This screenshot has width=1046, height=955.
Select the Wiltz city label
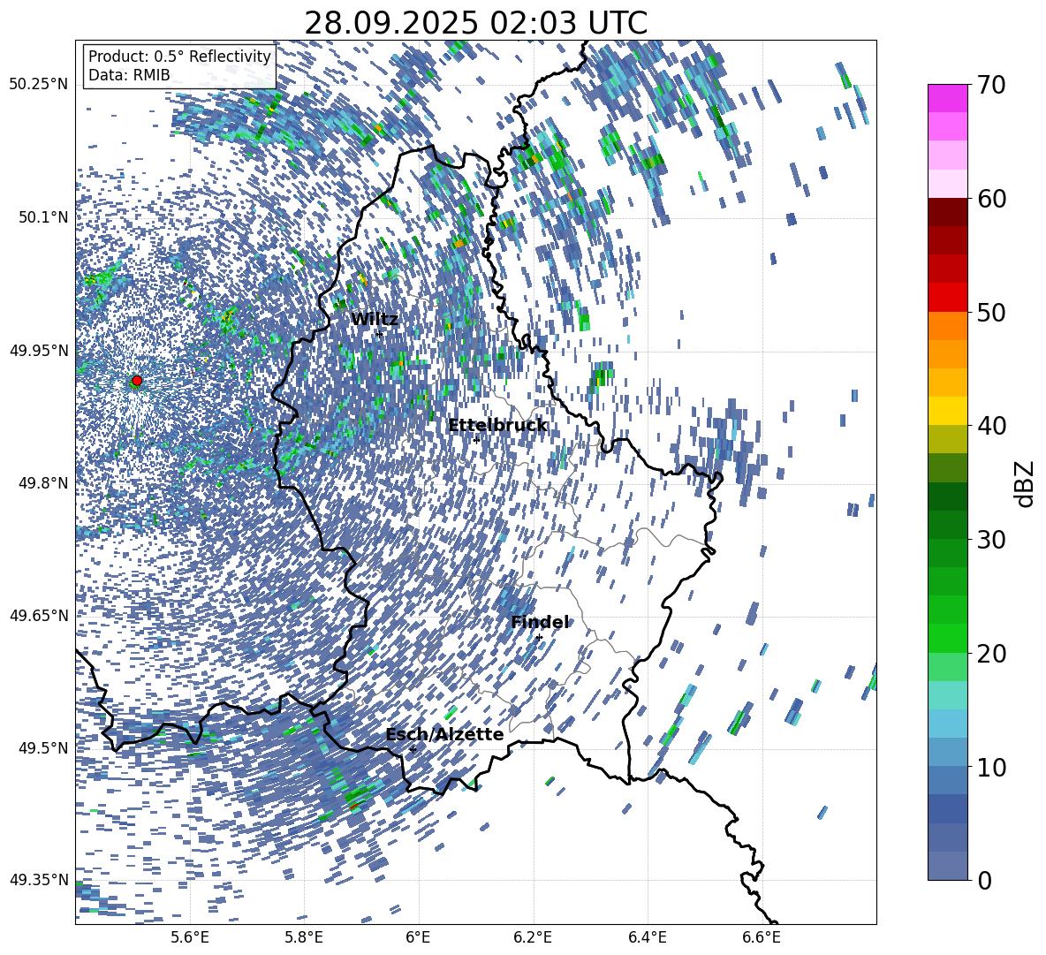coord(375,319)
